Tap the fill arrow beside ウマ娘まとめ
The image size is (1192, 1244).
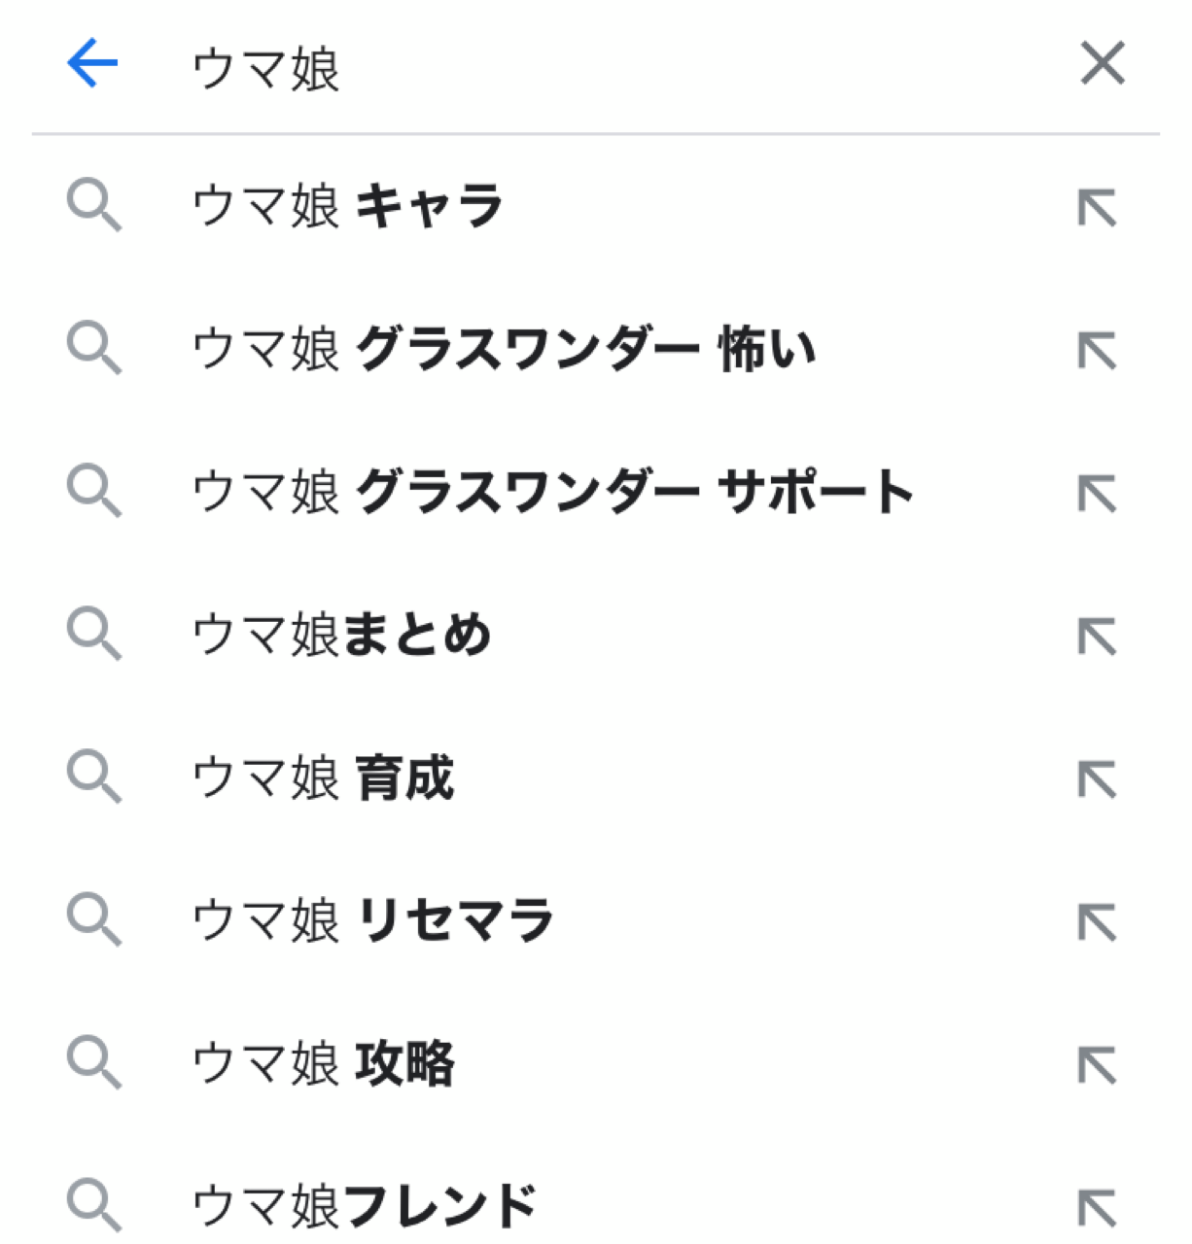(x=1098, y=637)
